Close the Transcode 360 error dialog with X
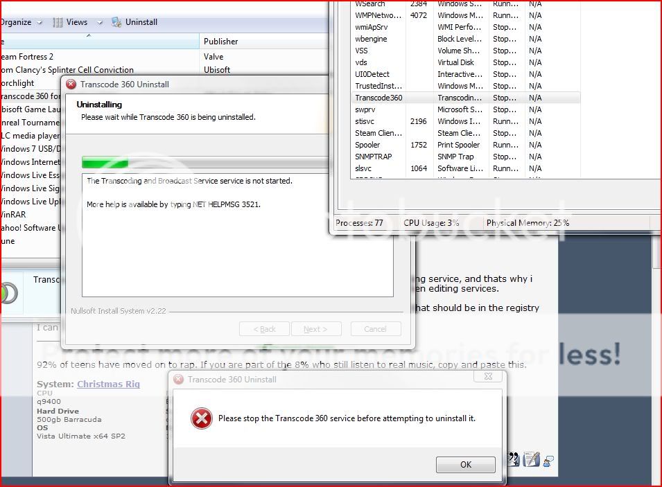Viewport: 662px width, 487px height. [x=488, y=376]
